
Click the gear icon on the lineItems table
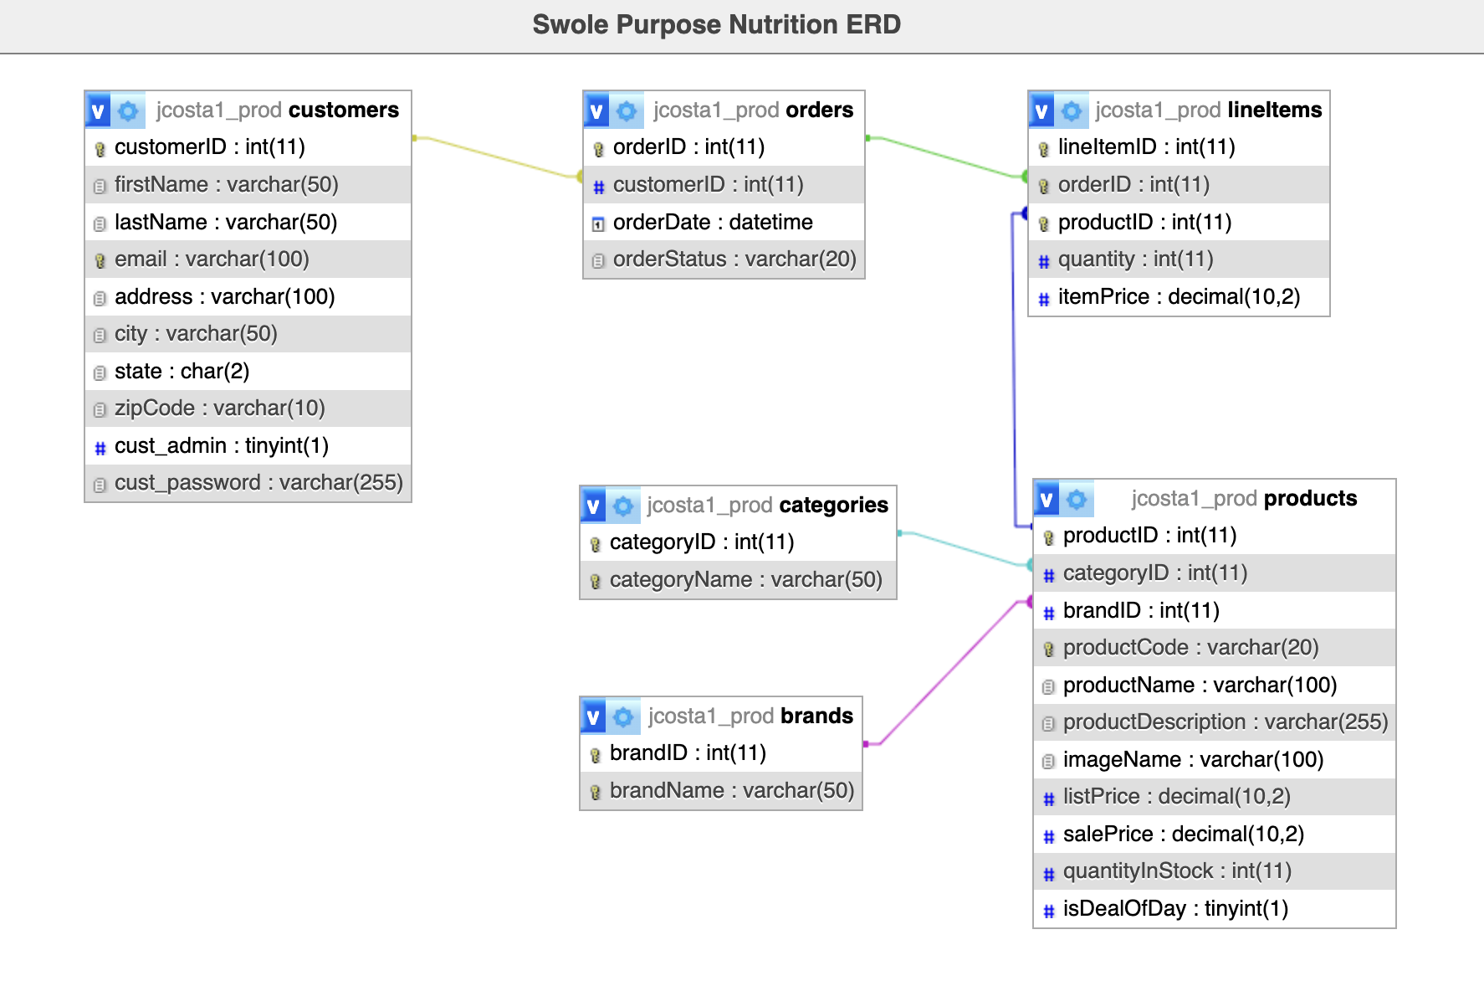(1072, 110)
